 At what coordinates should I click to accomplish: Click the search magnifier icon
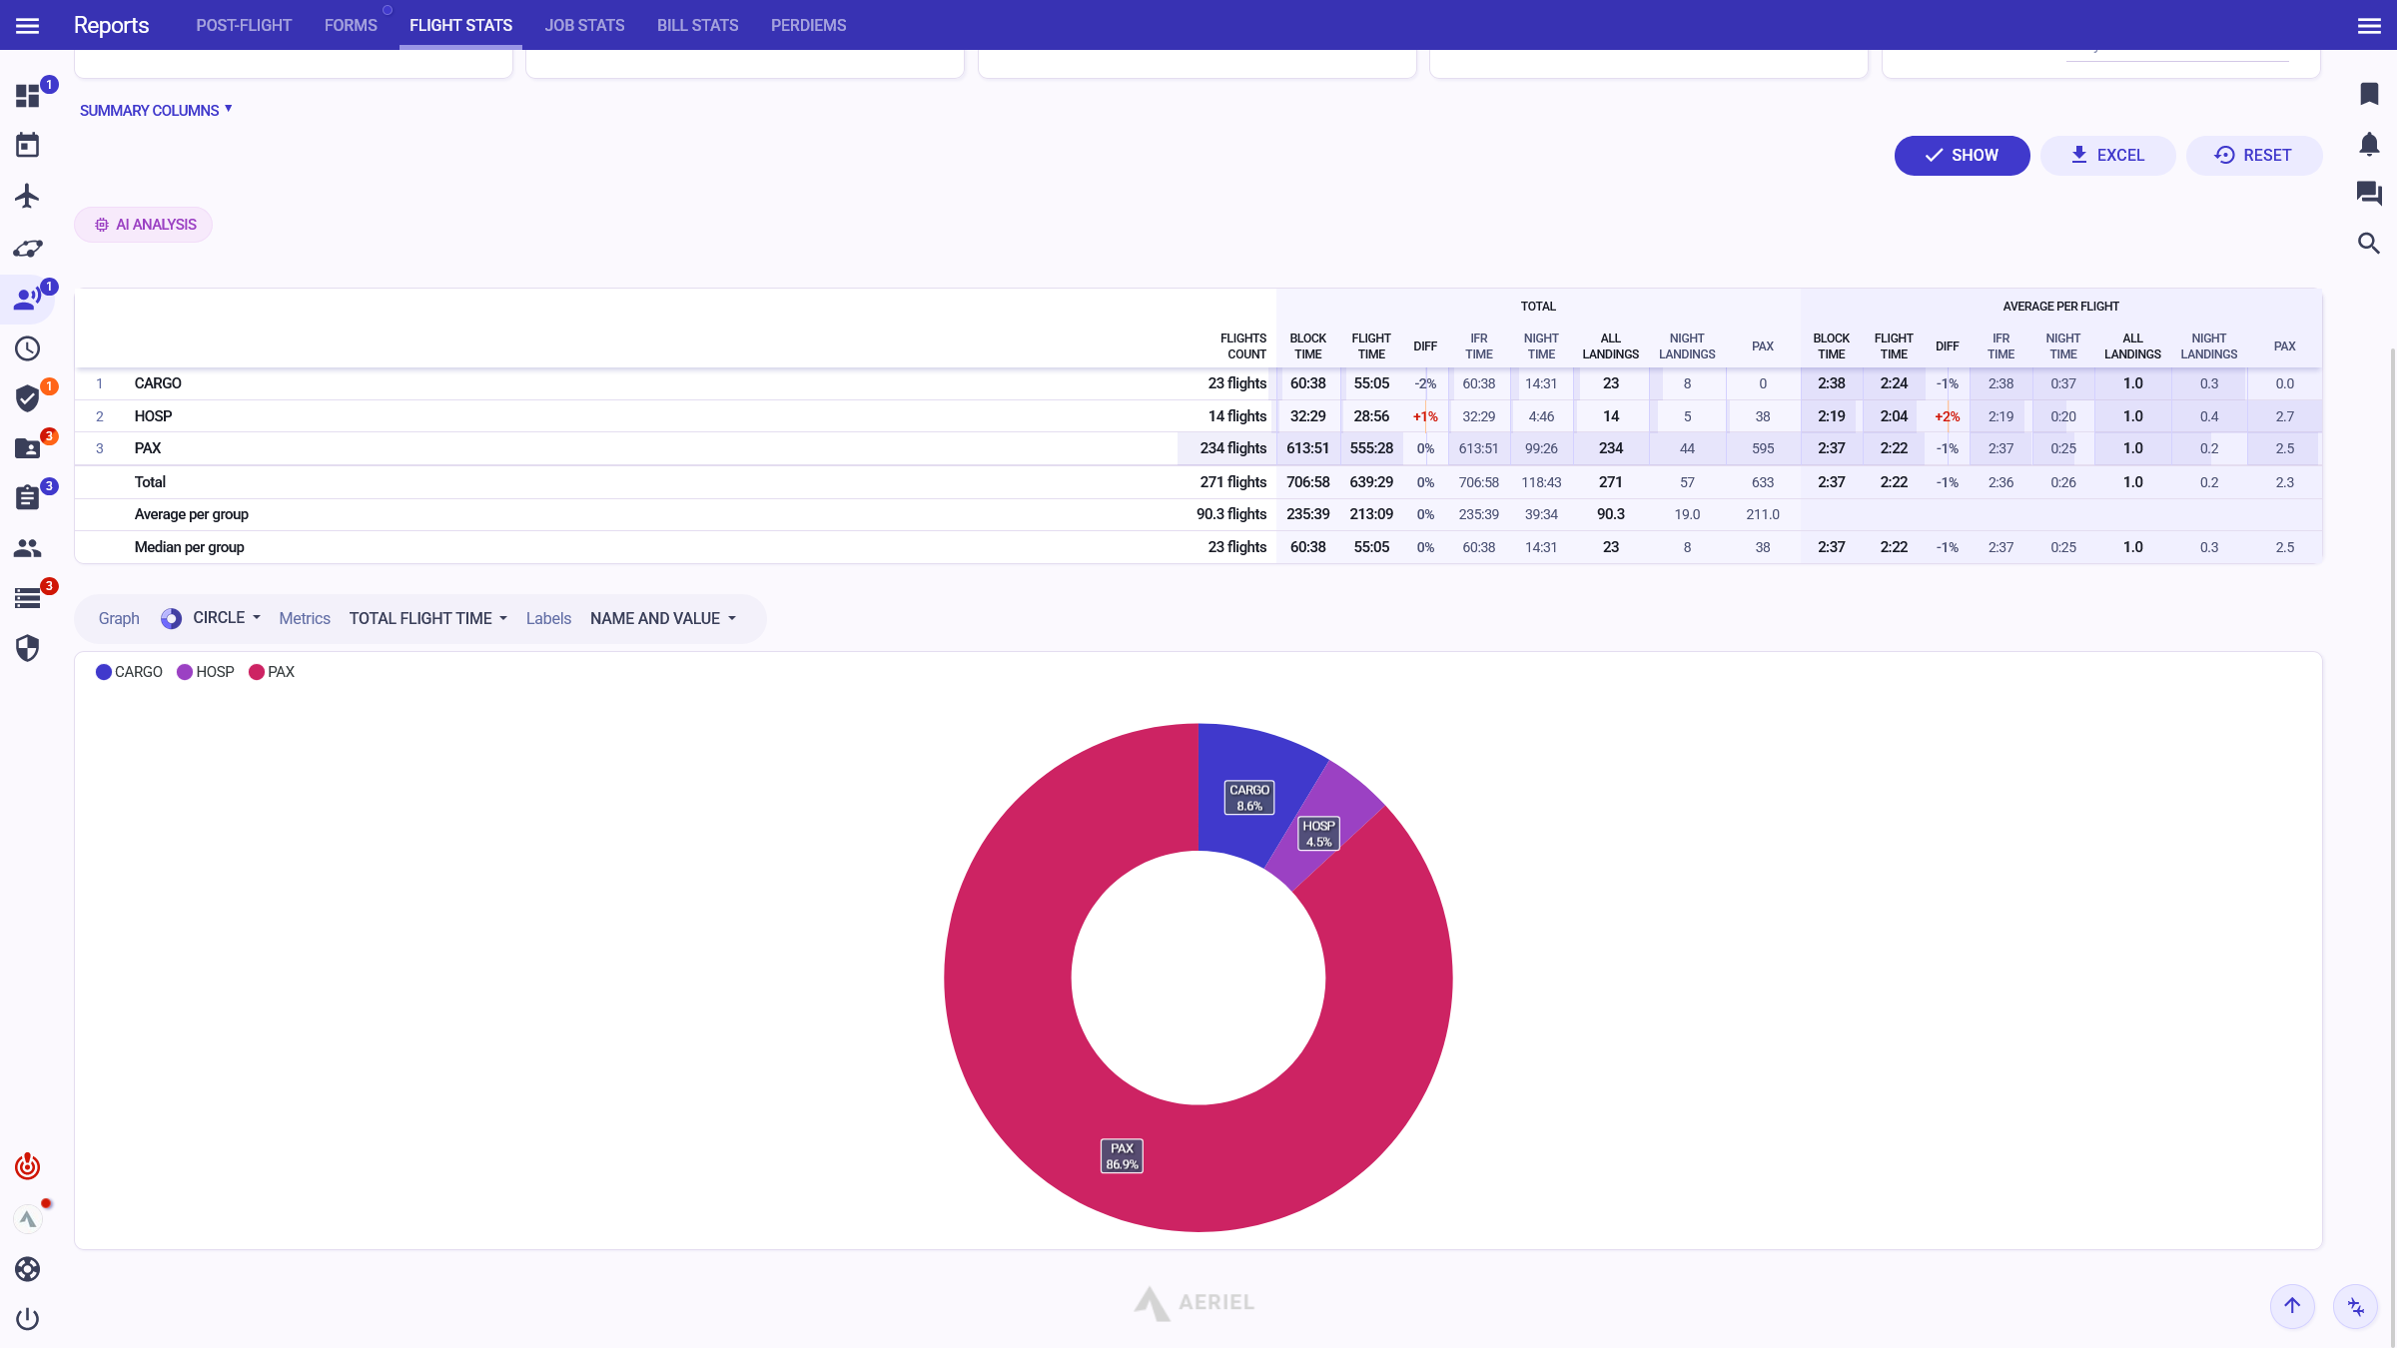pos(2369,244)
